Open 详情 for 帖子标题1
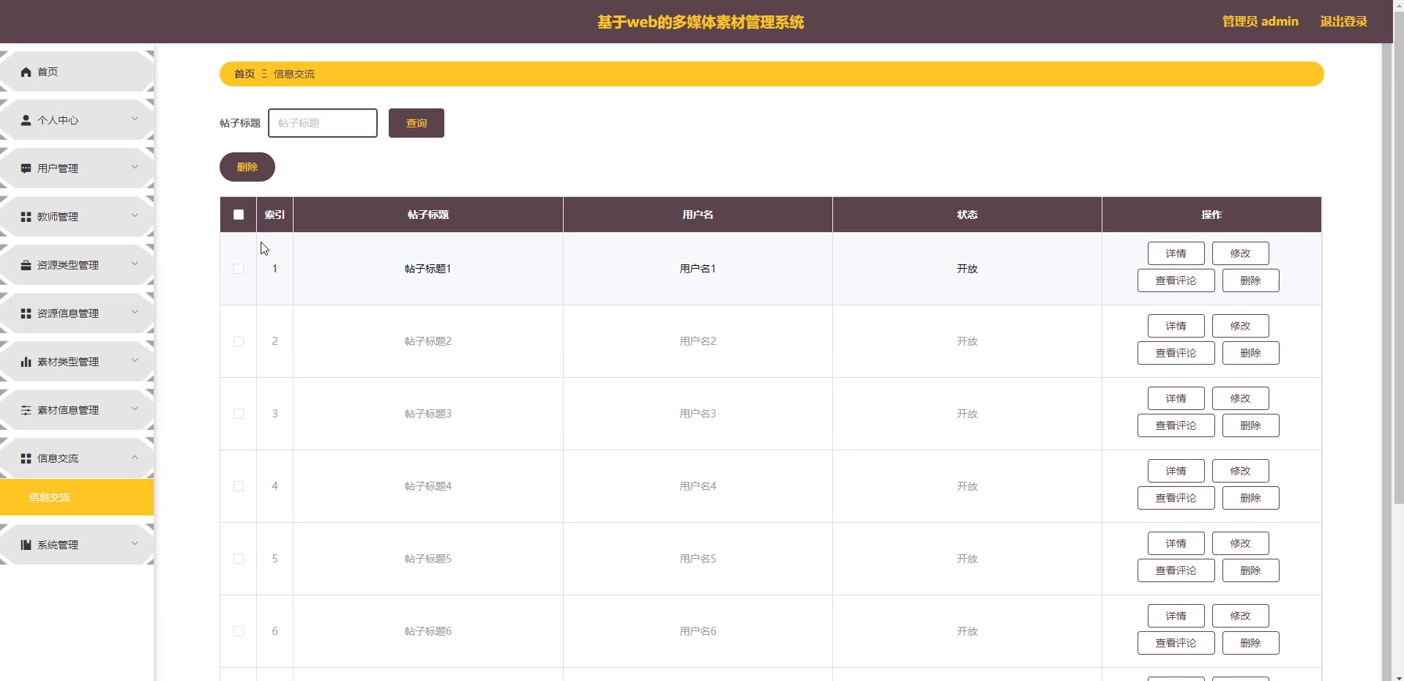Image resolution: width=1404 pixels, height=681 pixels. coord(1176,253)
